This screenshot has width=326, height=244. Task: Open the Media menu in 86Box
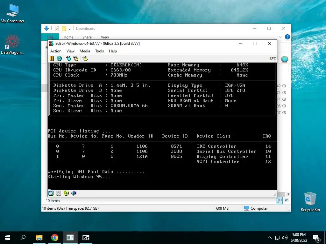[85, 51]
